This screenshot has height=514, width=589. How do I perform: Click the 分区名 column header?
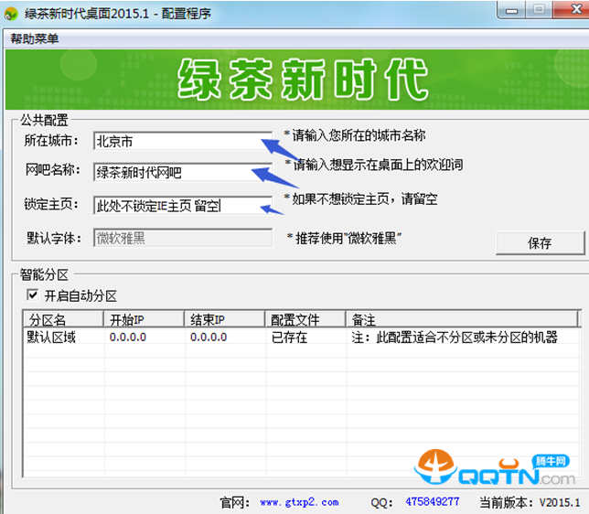pyautogui.click(x=63, y=320)
